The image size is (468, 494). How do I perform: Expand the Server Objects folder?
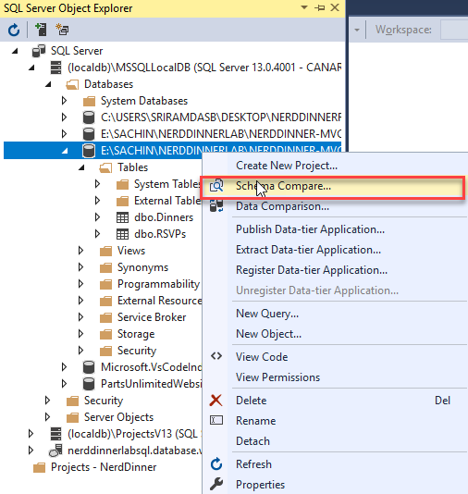pos(47,417)
